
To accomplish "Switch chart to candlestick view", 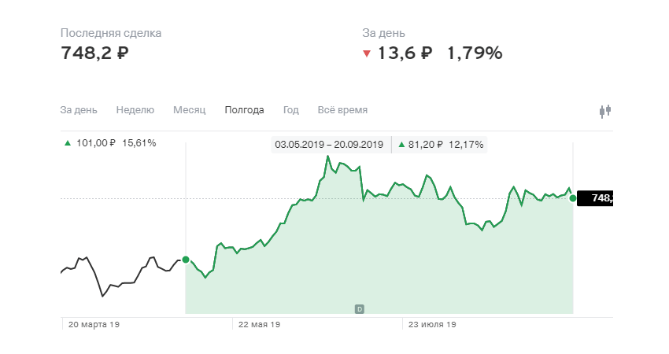I will (x=604, y=111).
